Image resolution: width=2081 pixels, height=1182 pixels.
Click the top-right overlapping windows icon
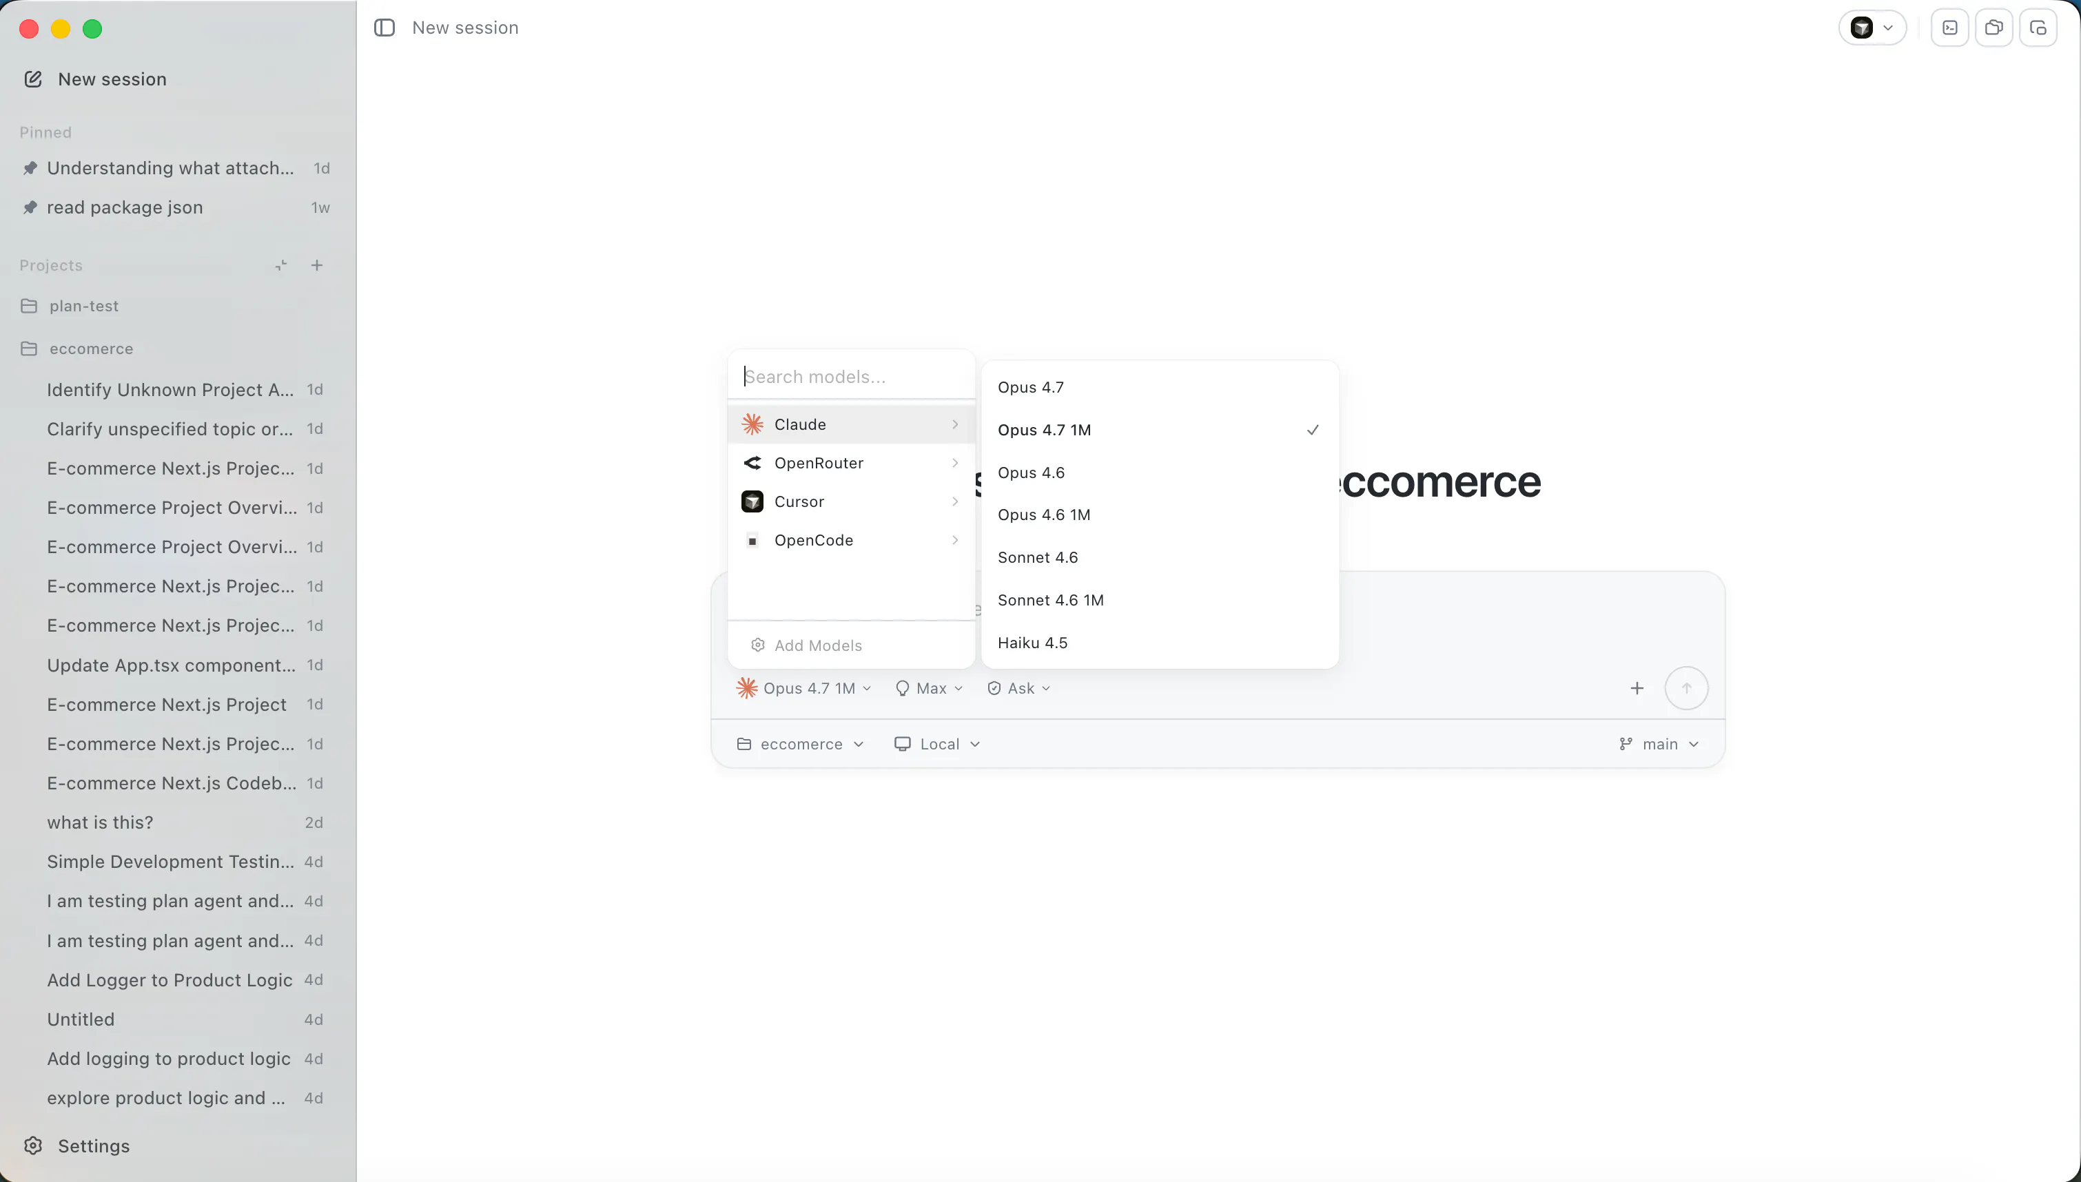(1993, 28)
